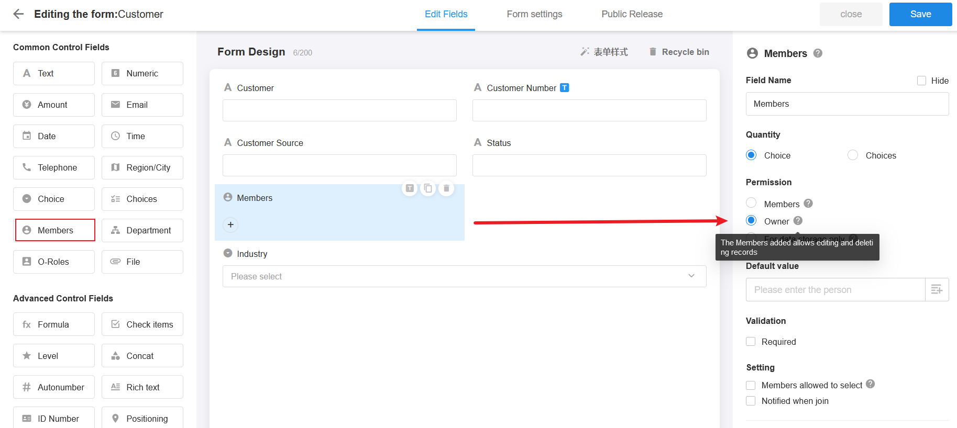Viewport: 957px width, 428px height.
Task: Expand the Industry dropdown
Action: click(x=464, y=276)
